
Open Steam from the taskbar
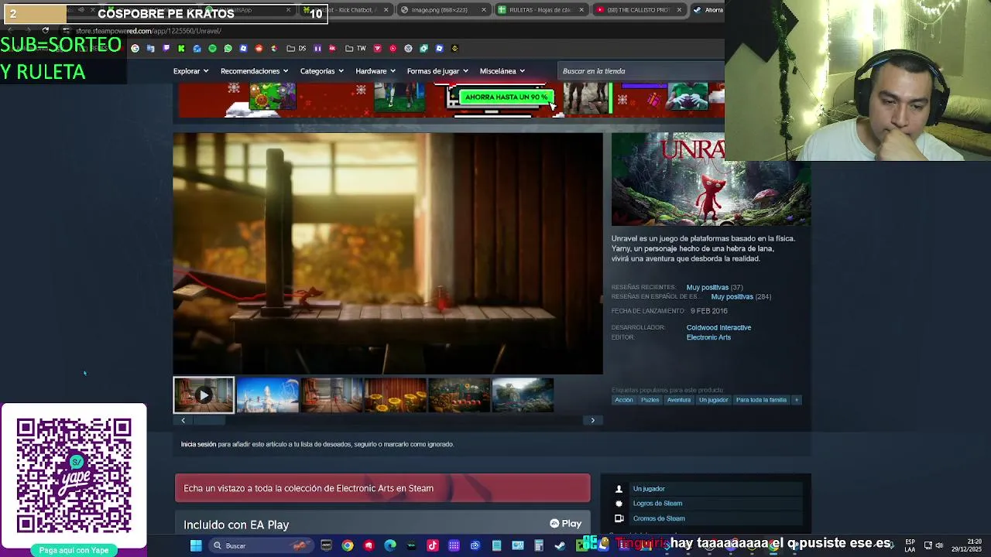point(560,545)
